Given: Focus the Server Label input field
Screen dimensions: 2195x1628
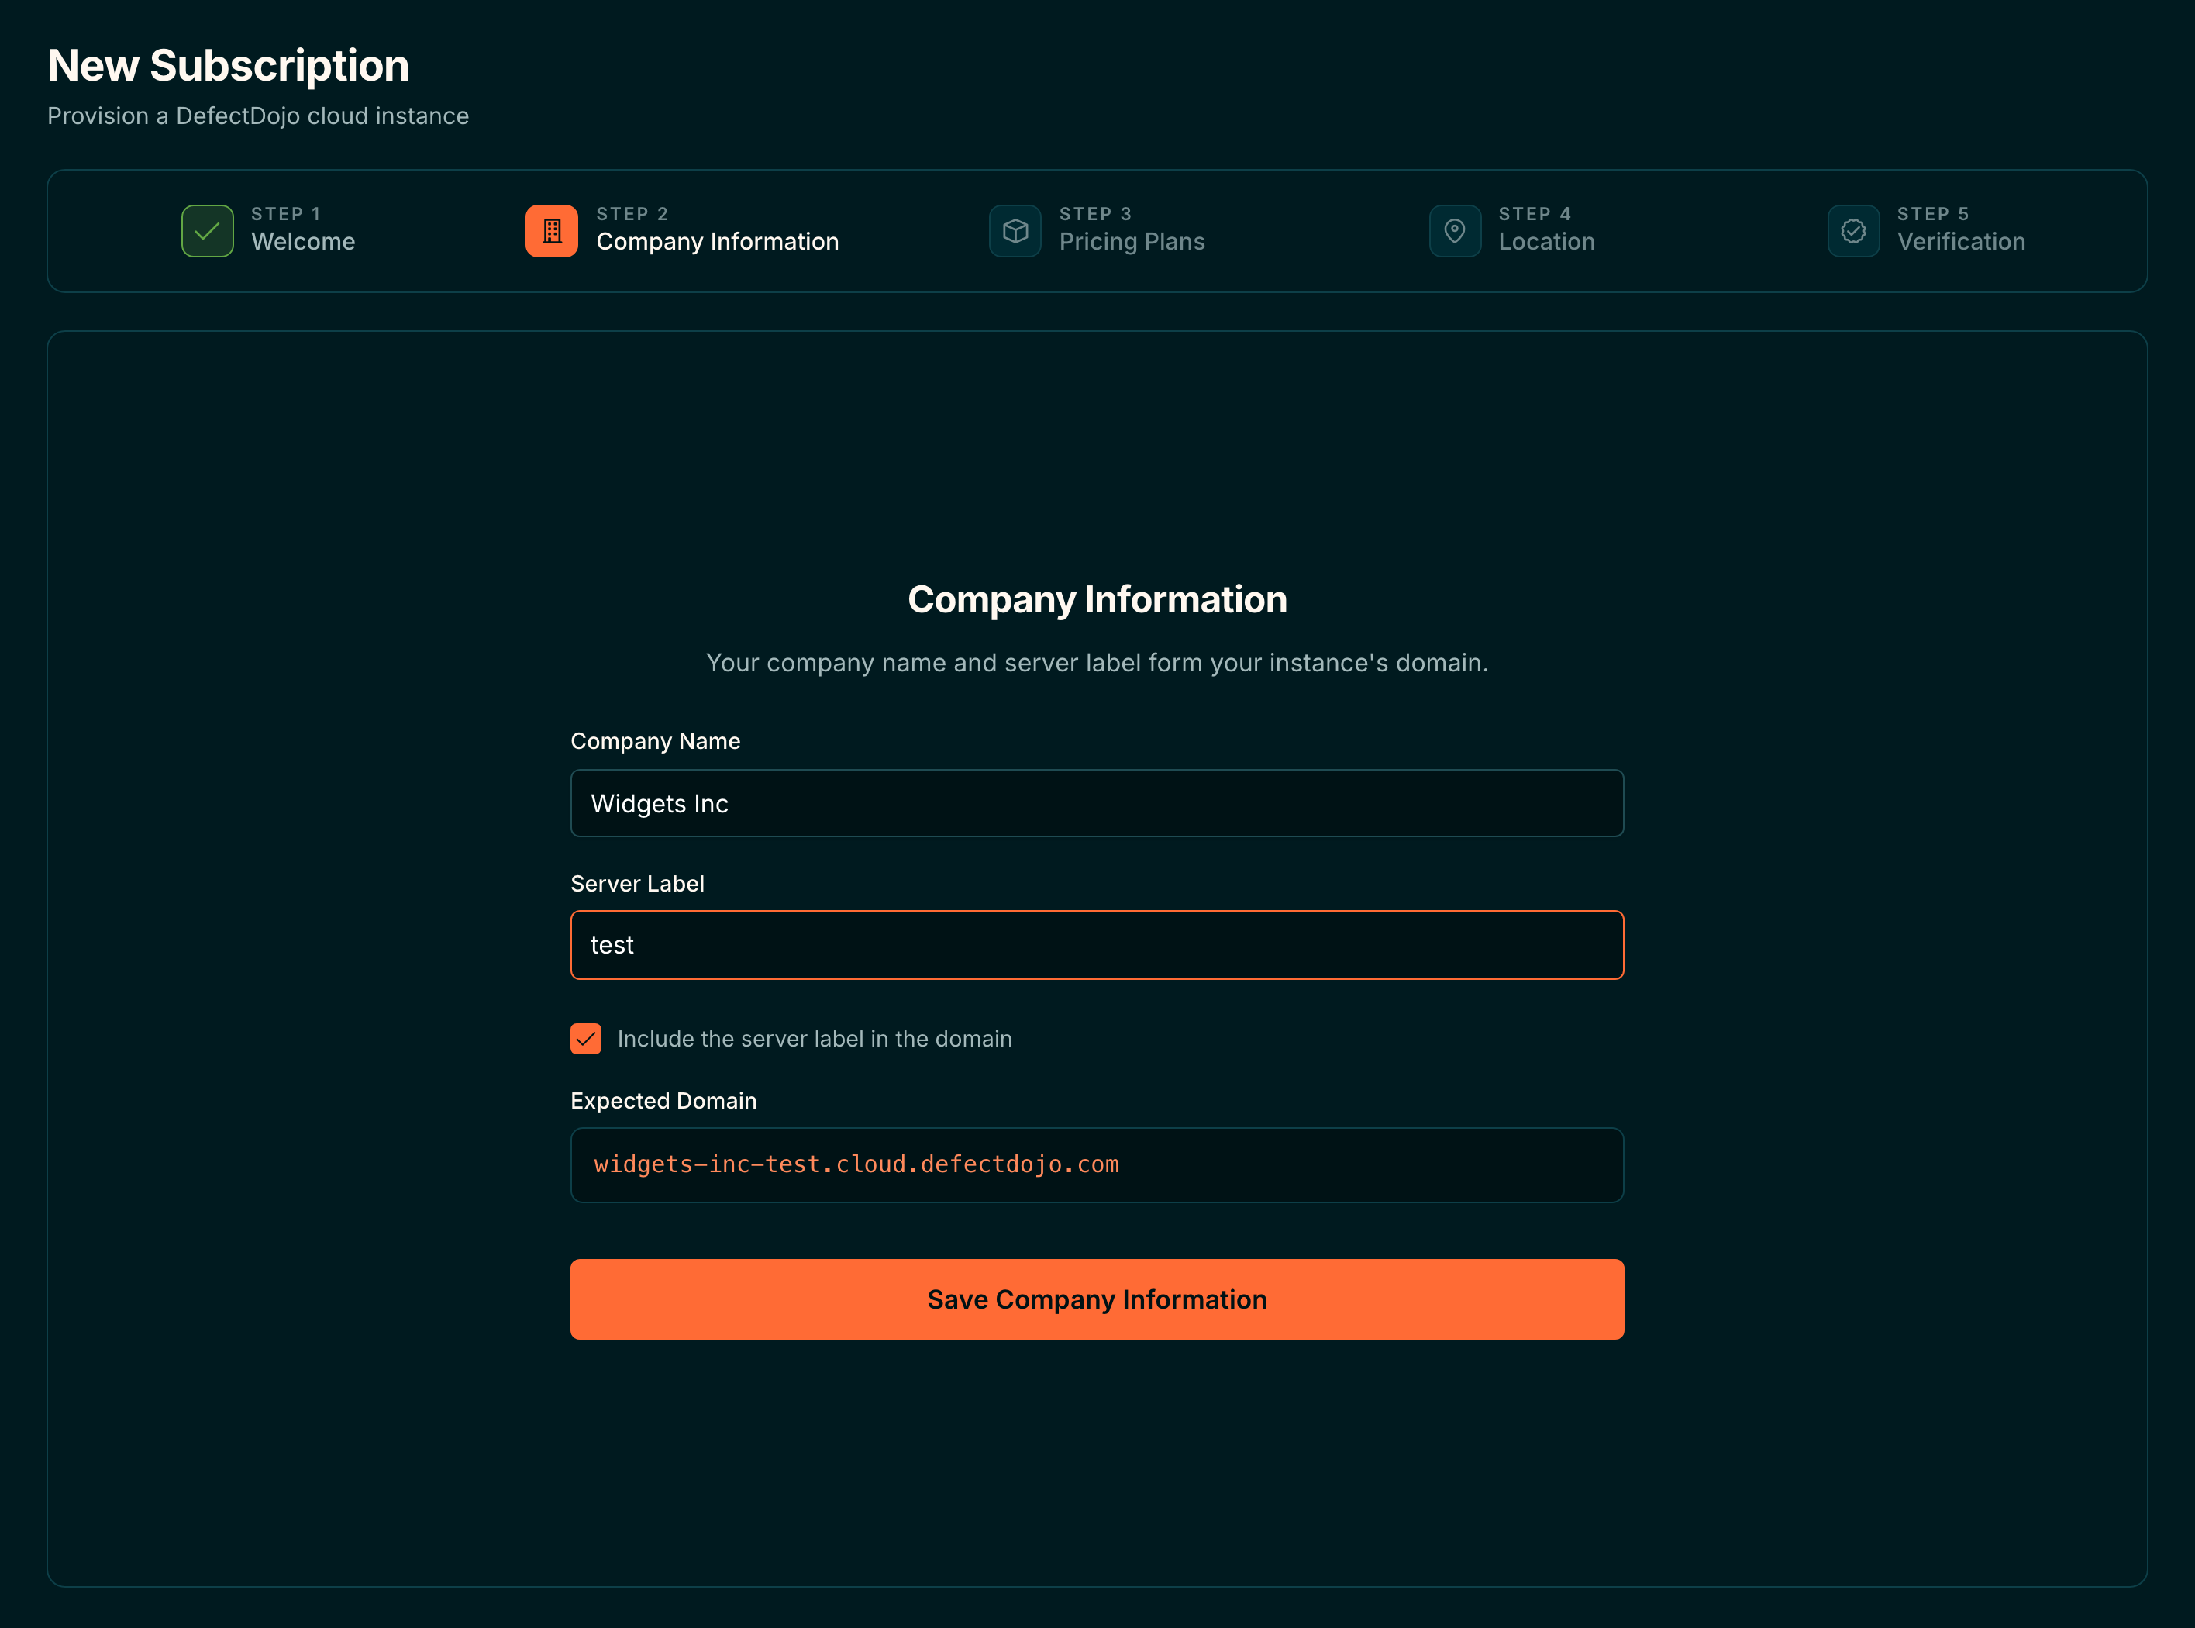Looking at the screenshot, I should (1097, 945).
